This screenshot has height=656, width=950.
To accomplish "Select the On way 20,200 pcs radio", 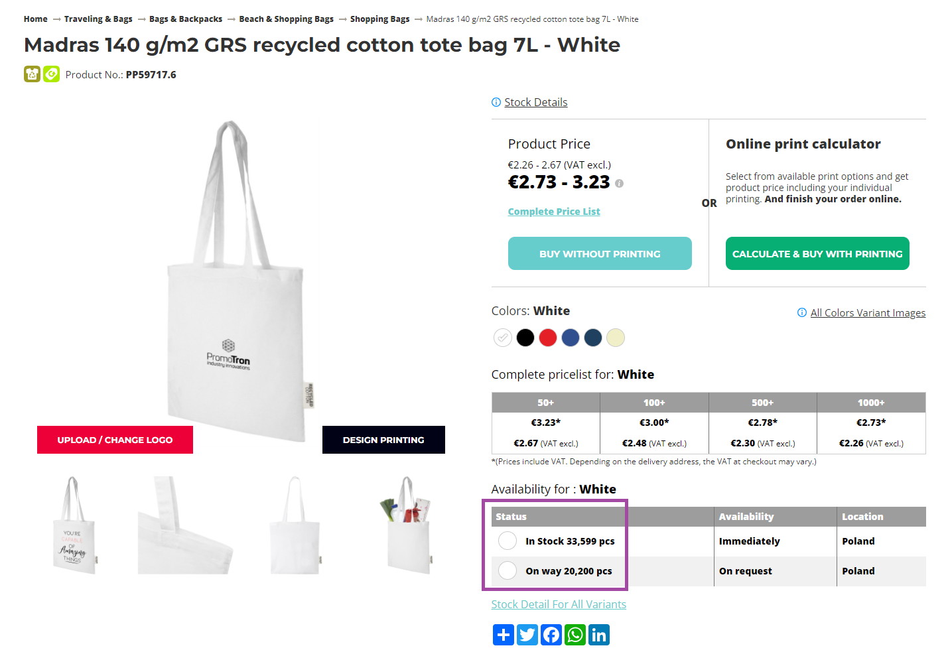I will (508, 570).
